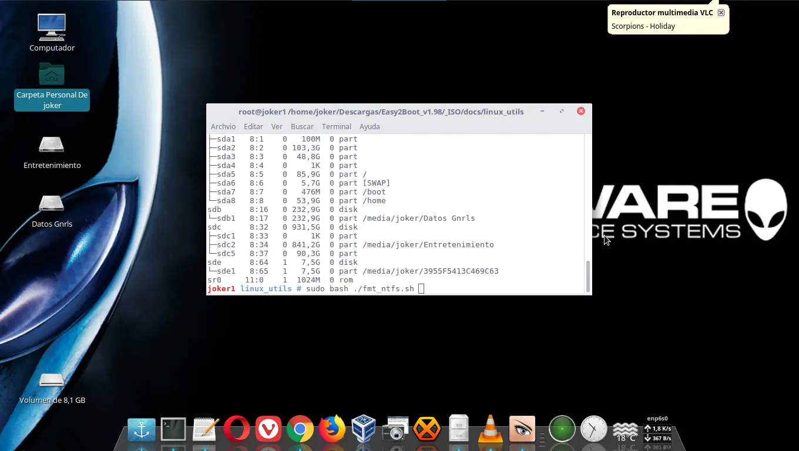Open VLC media player cone icon
This screenshot has height=451, width=799.
490,429
